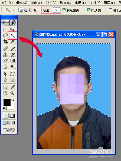Screen dimensions: 121x161
Task: Select the Slice tool
Action: click(x=12, y=41)
